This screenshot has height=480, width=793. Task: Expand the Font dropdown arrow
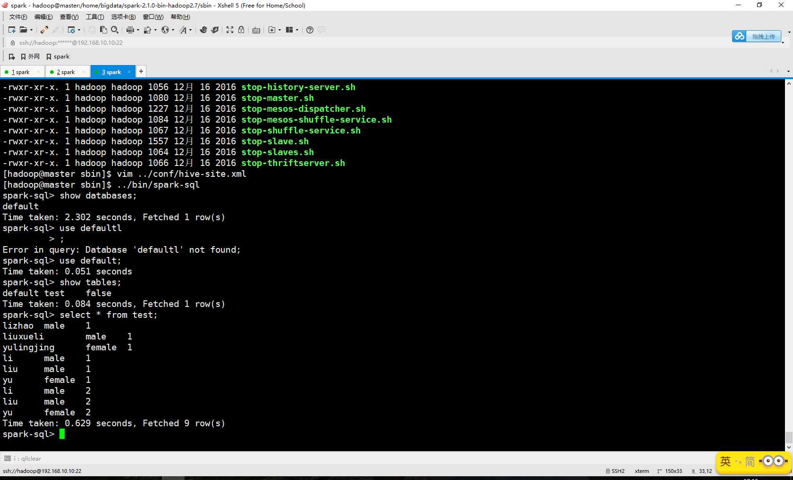coord(190,30)
